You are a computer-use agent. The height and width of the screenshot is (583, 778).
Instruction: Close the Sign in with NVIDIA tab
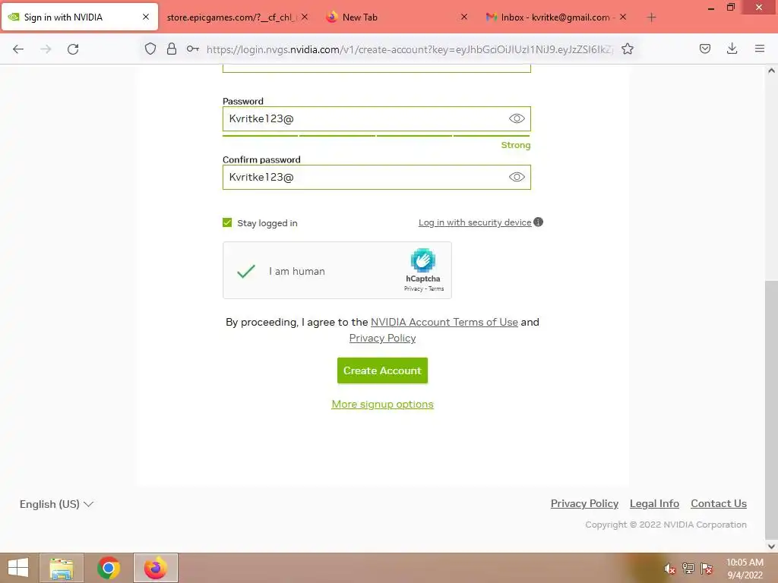click(x=146, y=17)
